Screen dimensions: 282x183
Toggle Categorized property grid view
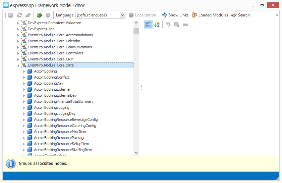click(x=148, y=25)
